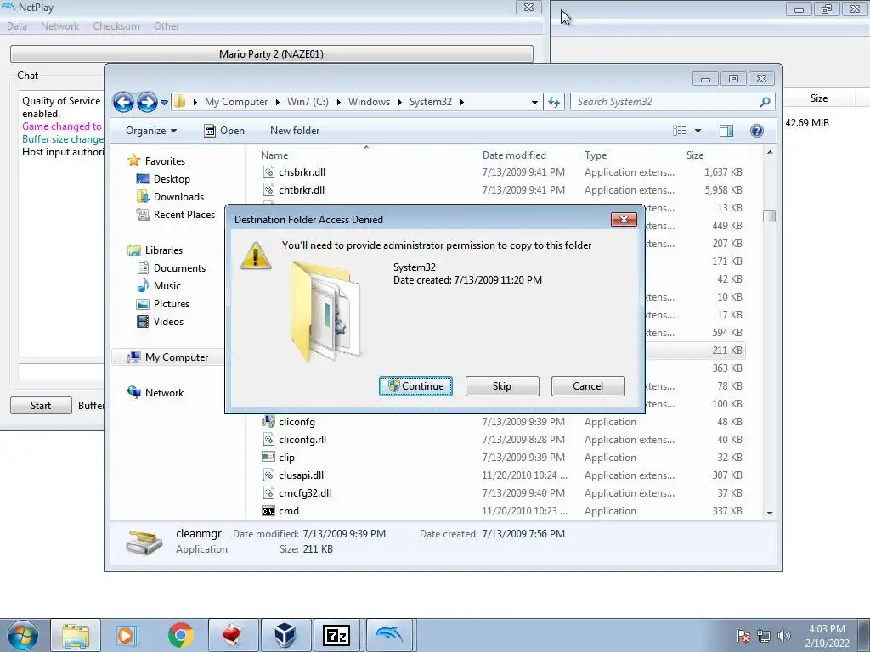Click Start in the NetPlay window
870x652 pixels.
tap(41, 405)
